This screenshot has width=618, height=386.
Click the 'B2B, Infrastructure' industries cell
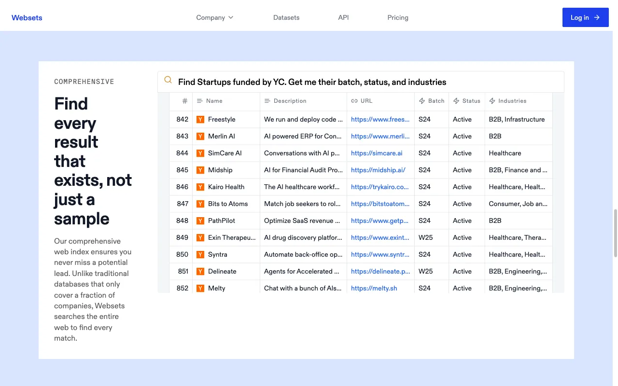[x=519, y=119]
